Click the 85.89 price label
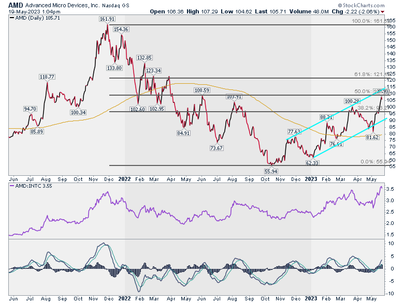 [37, 131]
